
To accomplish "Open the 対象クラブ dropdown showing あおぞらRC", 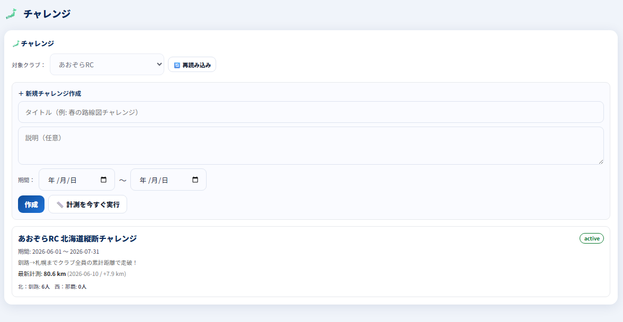I will coord(107,64).
